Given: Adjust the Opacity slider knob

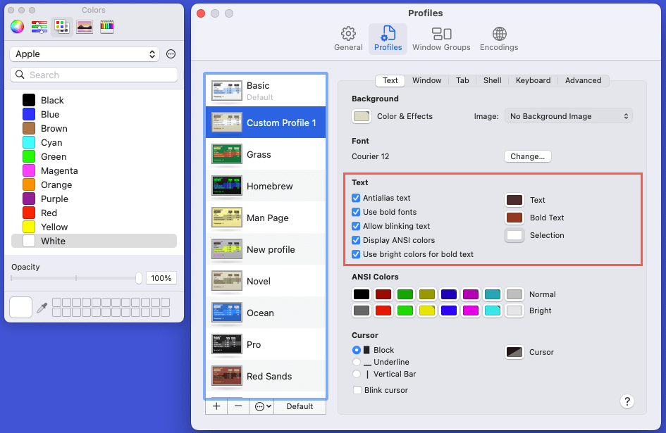Looking at the screenshot, I should pyautogui.click(x=138, y=278).
